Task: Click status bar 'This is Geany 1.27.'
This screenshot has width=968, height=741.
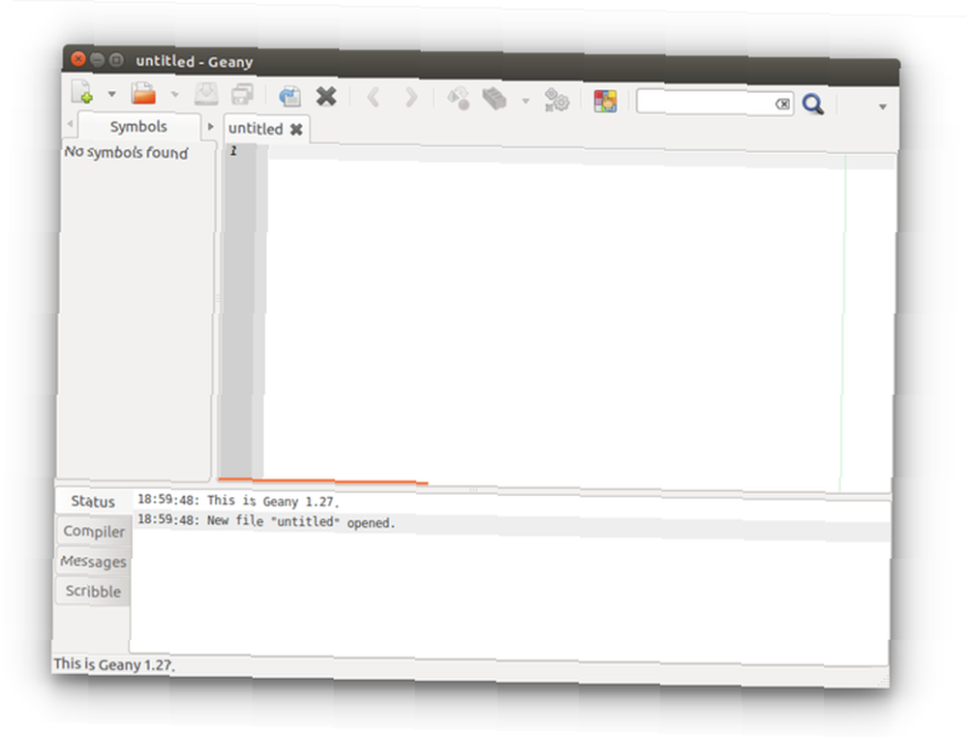Action: point(114,664)
